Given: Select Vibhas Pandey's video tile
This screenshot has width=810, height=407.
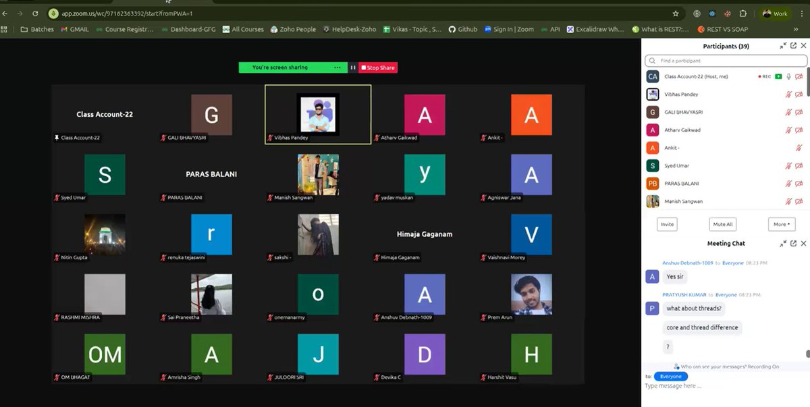Looking at the screenshot, I should (318, 114).
